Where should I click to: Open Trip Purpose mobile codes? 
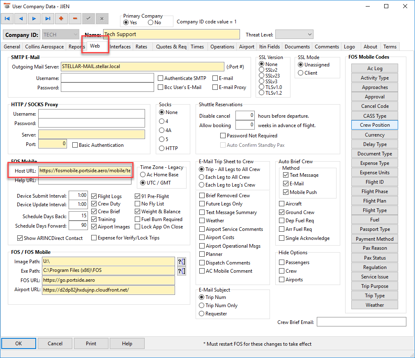pos(375,286)
